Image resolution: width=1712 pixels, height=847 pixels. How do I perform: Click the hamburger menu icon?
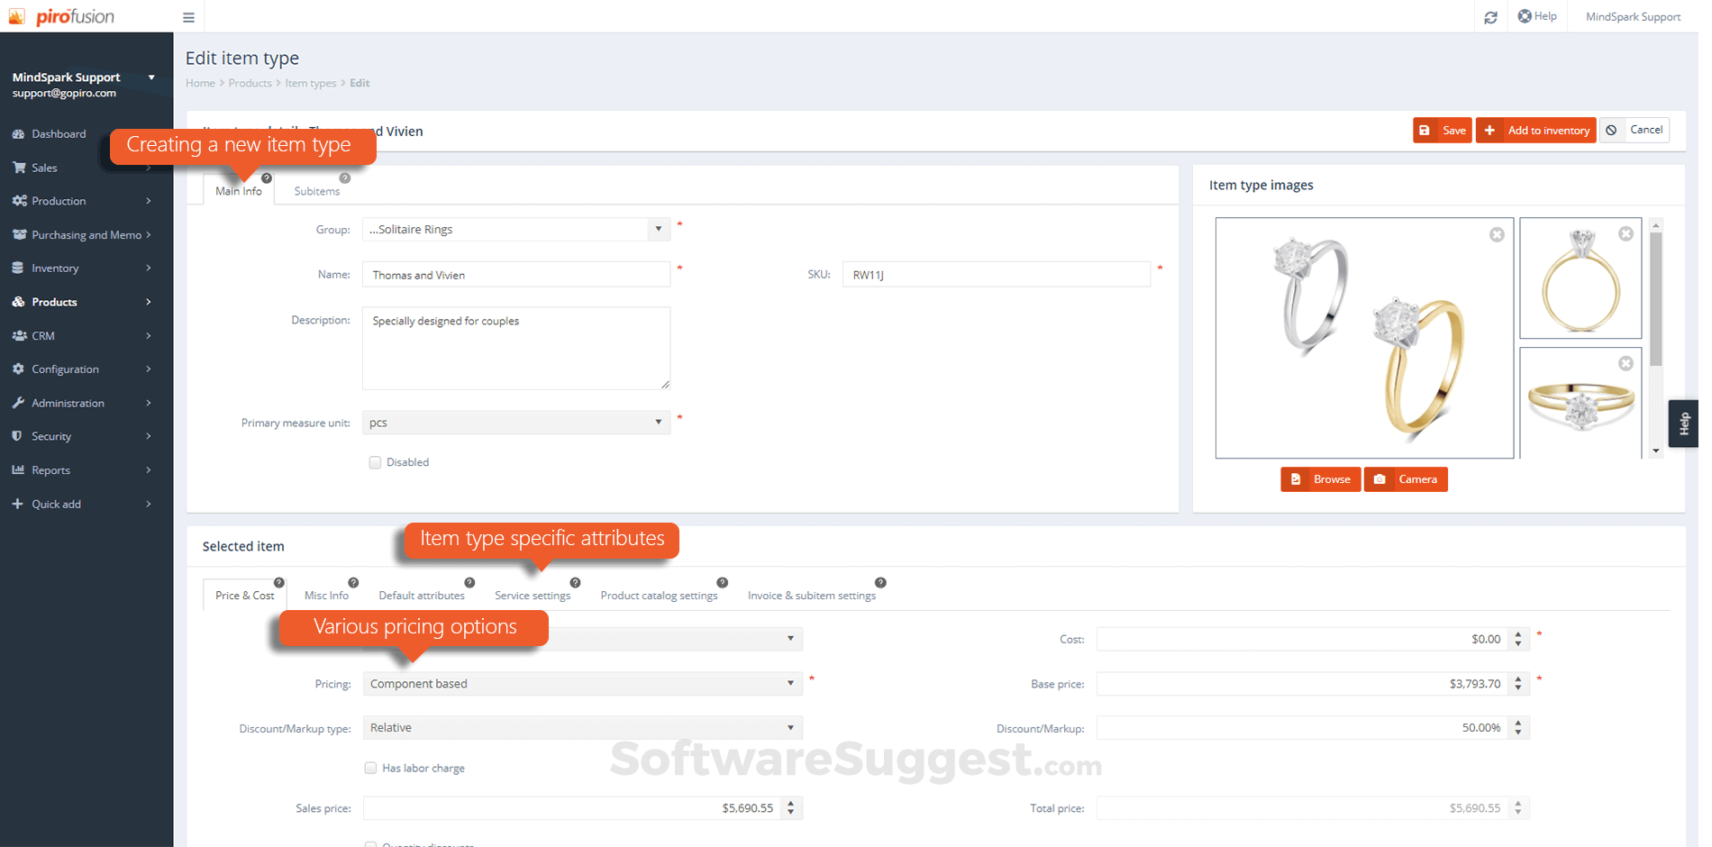[x=188, y=16]
